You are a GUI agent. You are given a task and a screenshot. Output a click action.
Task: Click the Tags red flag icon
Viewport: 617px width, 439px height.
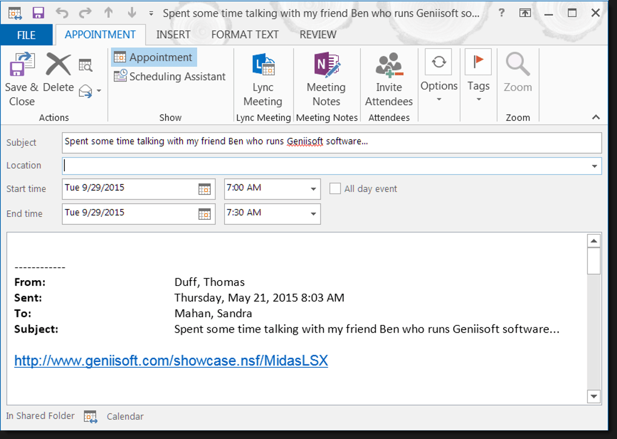point(478,62)
